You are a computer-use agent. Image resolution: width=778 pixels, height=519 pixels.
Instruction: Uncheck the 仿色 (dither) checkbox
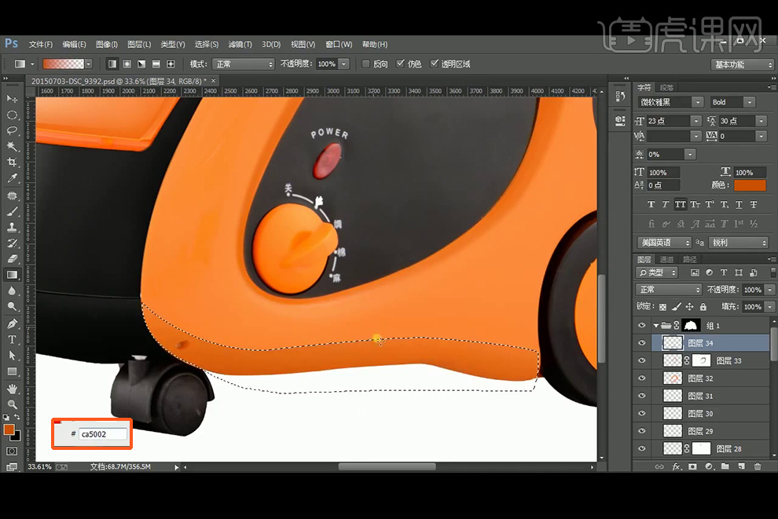pyautogui.click(x=401, y=64)
